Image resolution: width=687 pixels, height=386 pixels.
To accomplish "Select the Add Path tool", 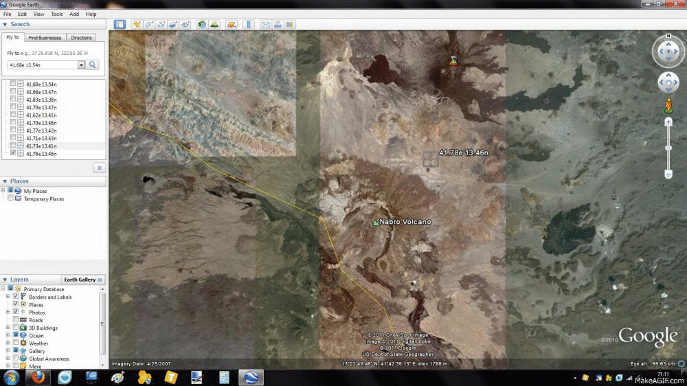I will [161, 24].
